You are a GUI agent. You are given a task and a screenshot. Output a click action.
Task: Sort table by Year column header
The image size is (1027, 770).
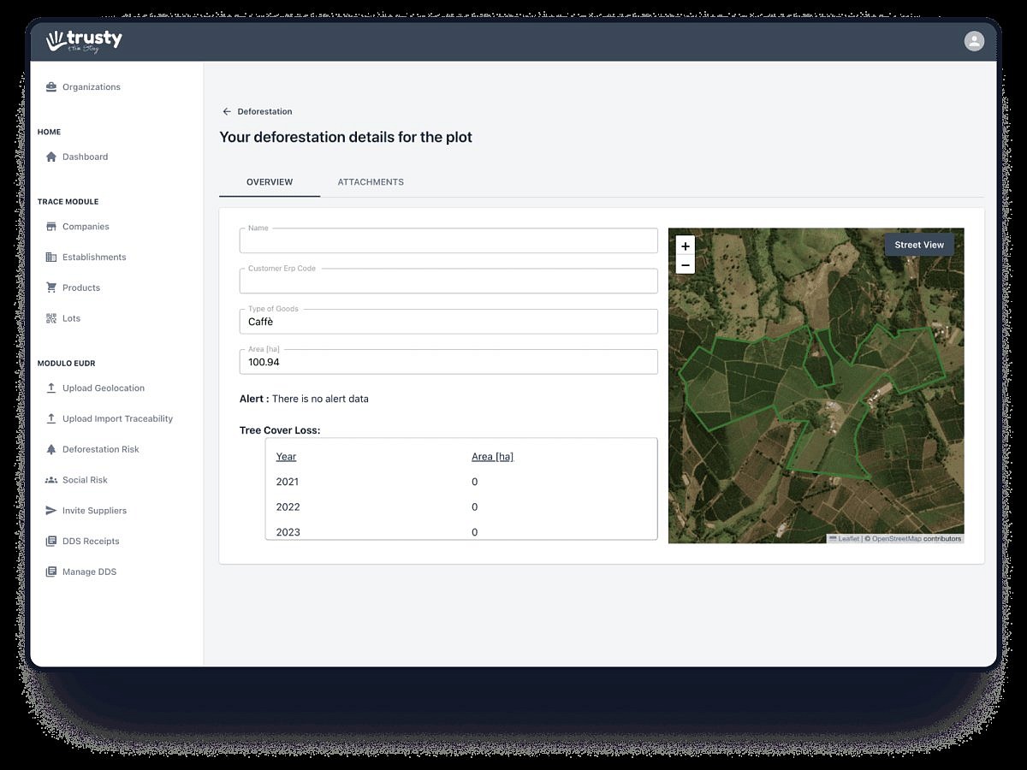(x=286, y=457)
